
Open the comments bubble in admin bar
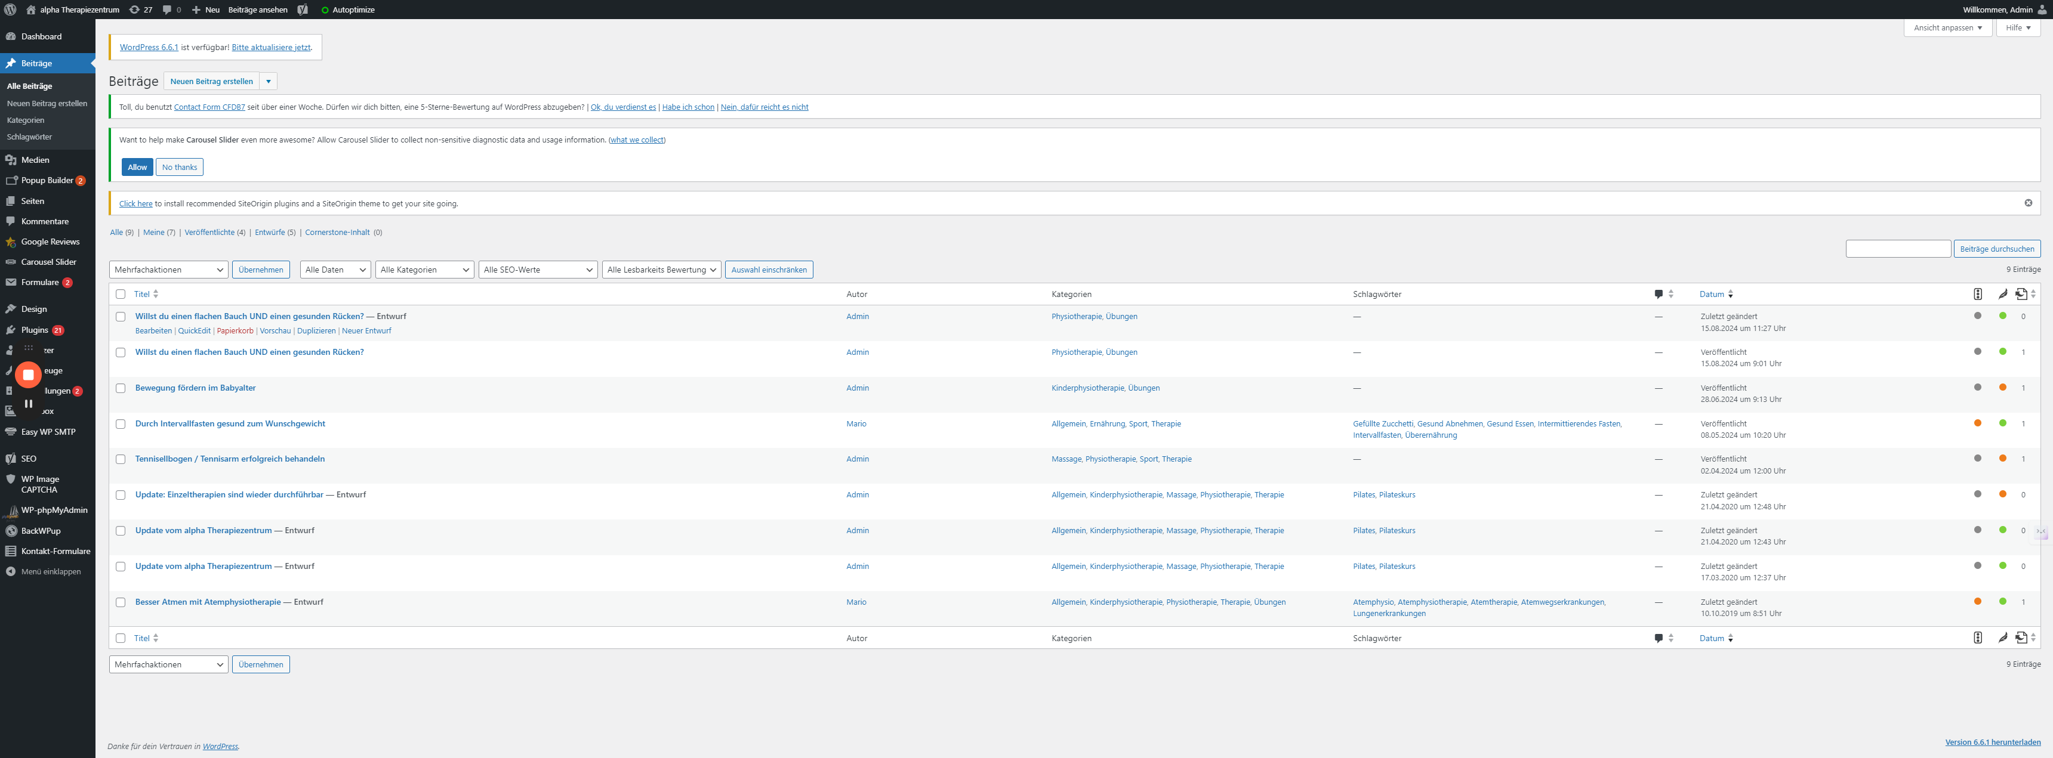[x=171, y=10]
